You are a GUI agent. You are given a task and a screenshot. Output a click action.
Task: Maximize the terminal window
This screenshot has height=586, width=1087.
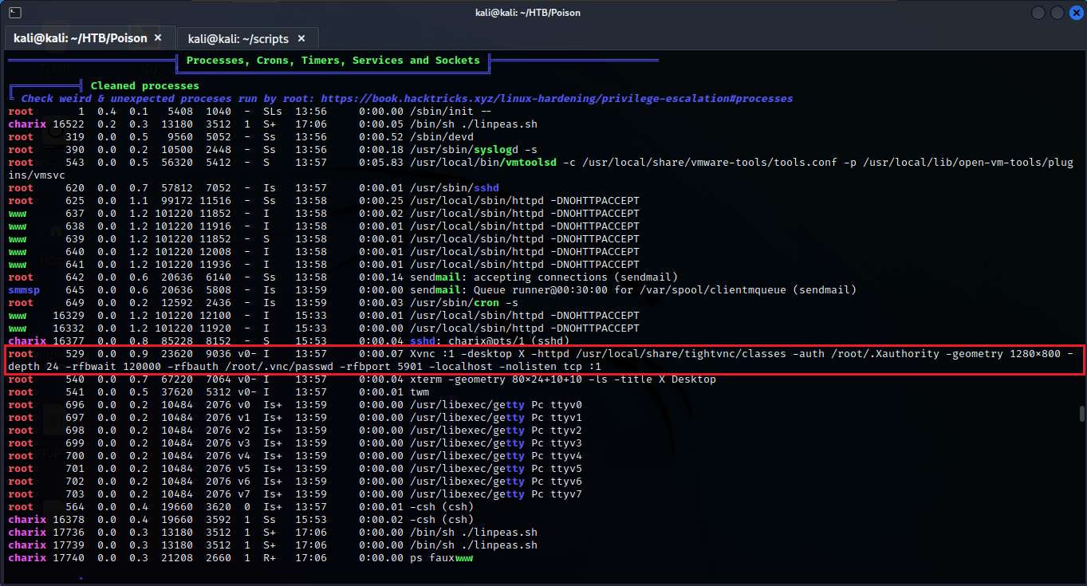1056,13
